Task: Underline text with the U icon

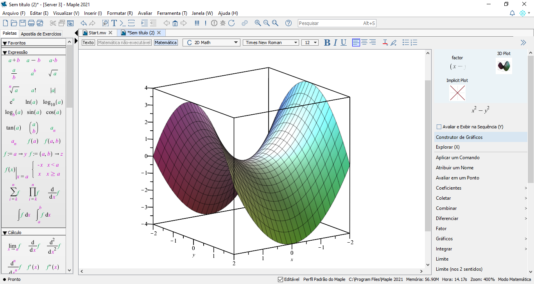Action: point(344,43)
